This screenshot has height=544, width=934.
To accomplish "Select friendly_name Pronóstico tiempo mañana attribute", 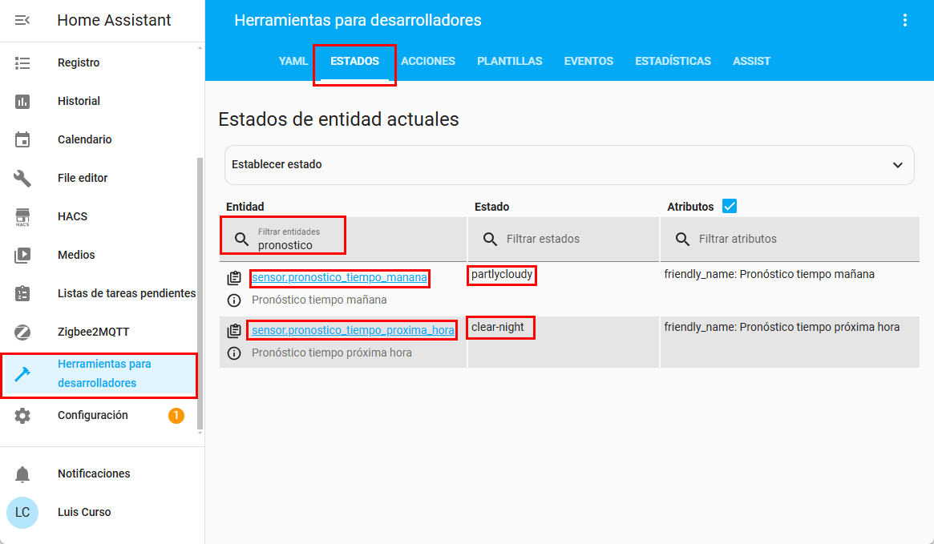I will point(769,274).
